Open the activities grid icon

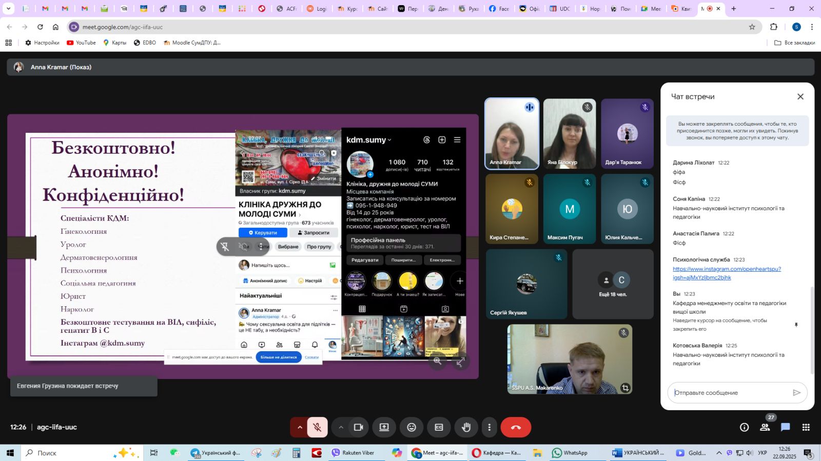coord(806,427)
